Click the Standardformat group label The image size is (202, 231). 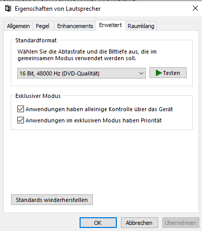click(36, 40)
